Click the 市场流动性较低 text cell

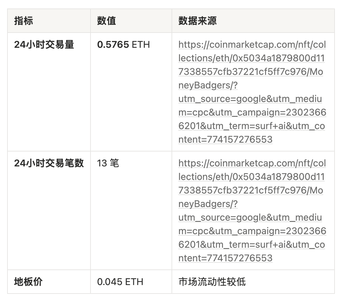(x=212, y=282)
